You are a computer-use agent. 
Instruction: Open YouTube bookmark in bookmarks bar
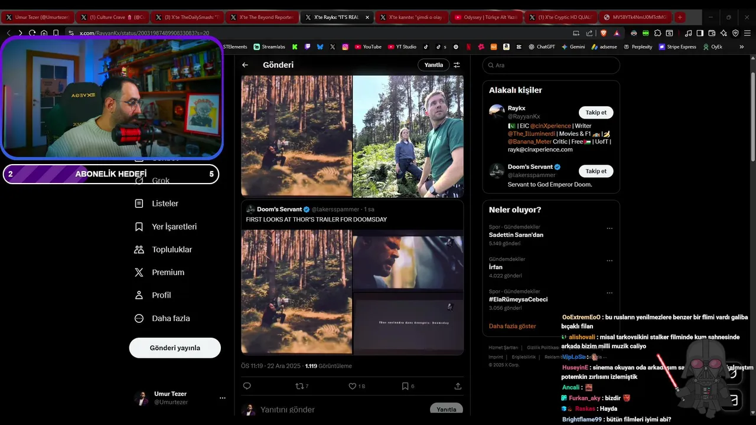(x=367, y=47)
